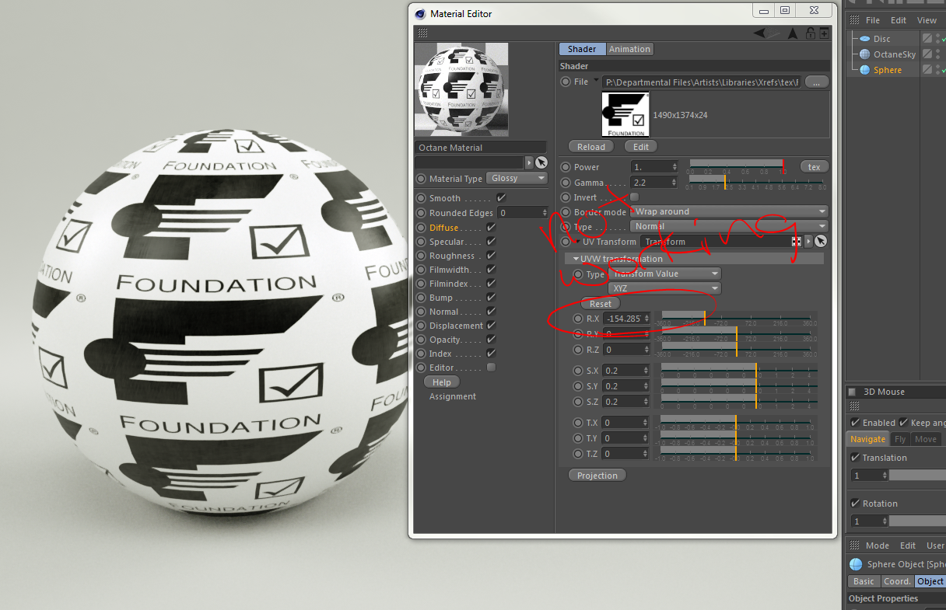The height and width of the screenshot is (610, 946).
Task: Select the Shader tab
Action: [x=582, y=49]
